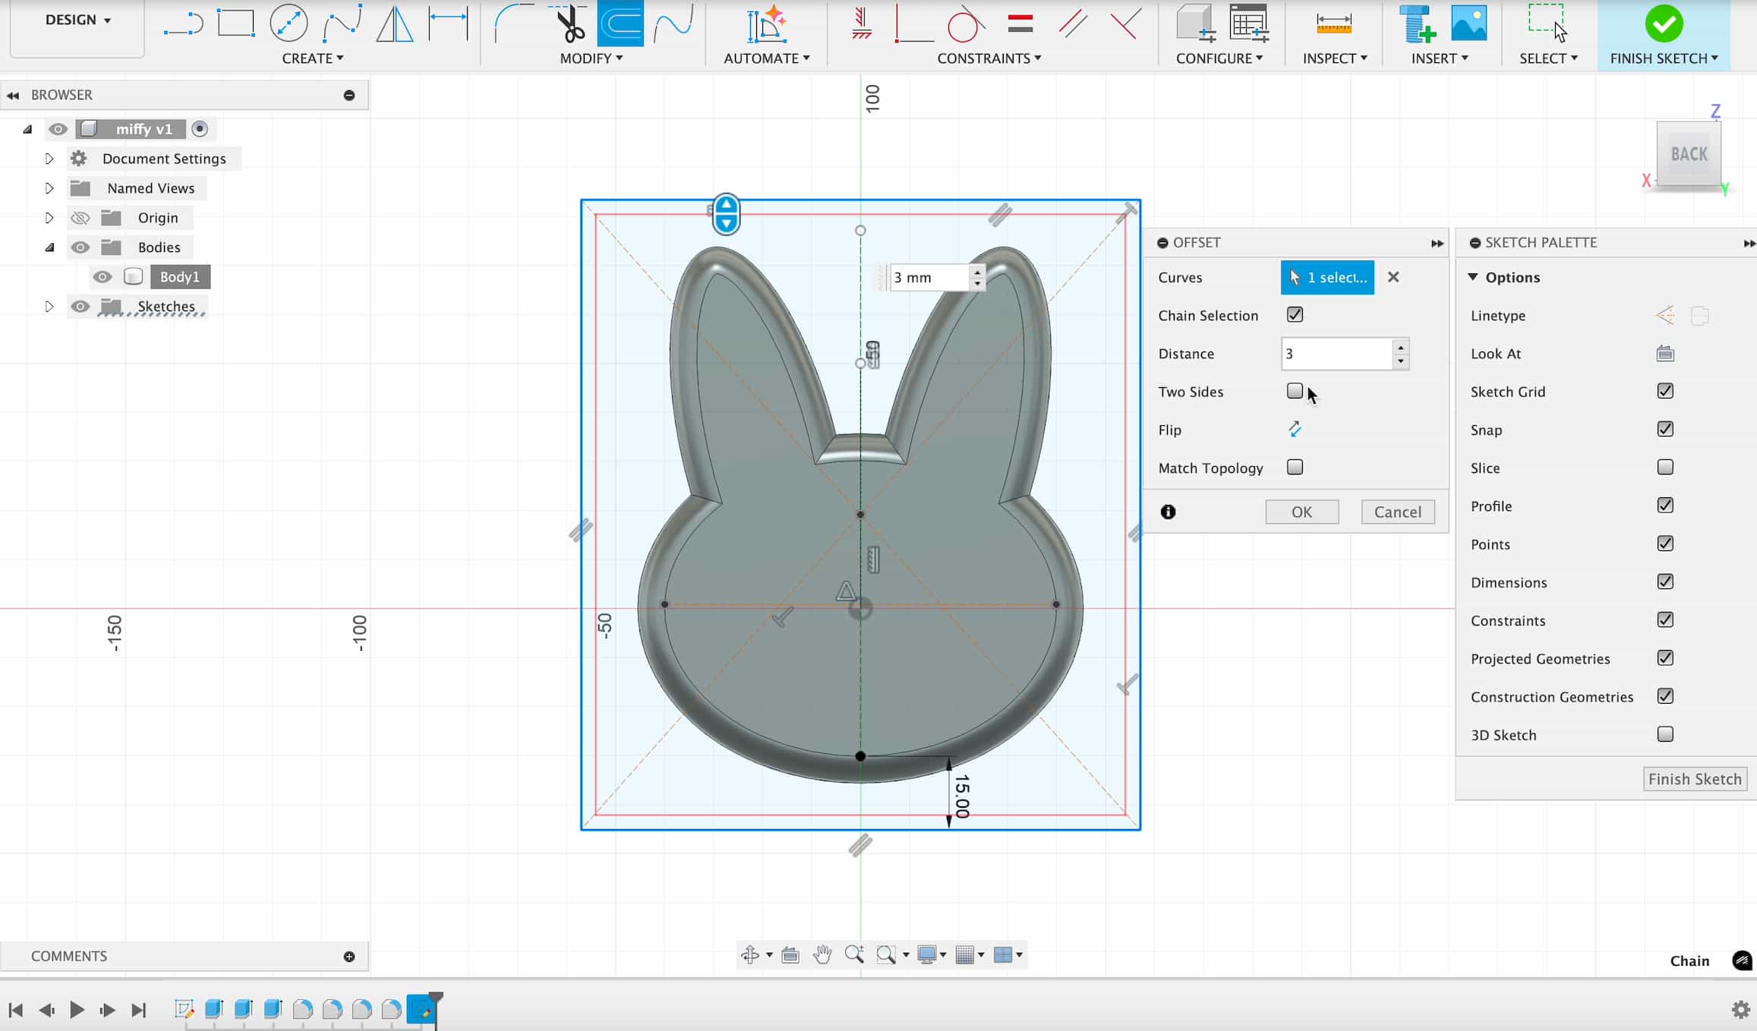Open the CONSTRAINTS menu

click(989, 58)
